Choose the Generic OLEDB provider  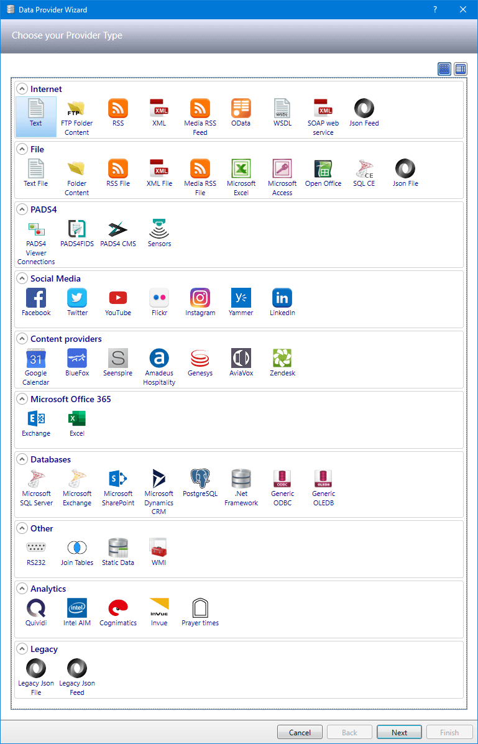[323, 487]
